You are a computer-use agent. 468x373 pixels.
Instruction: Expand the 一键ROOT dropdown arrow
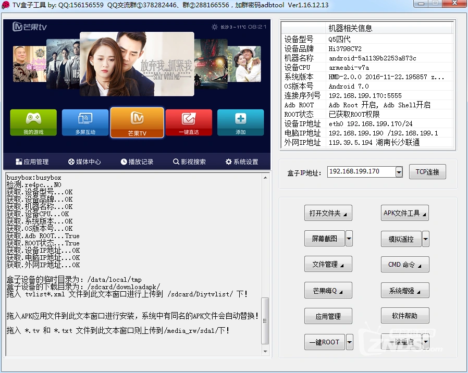coord(349,342)
